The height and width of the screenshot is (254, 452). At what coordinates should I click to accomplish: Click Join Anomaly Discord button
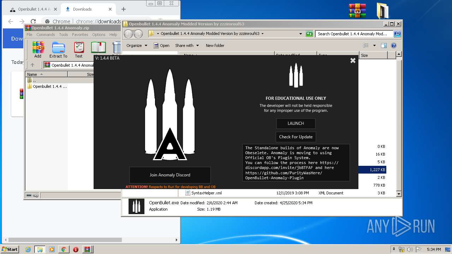(170, 175)
